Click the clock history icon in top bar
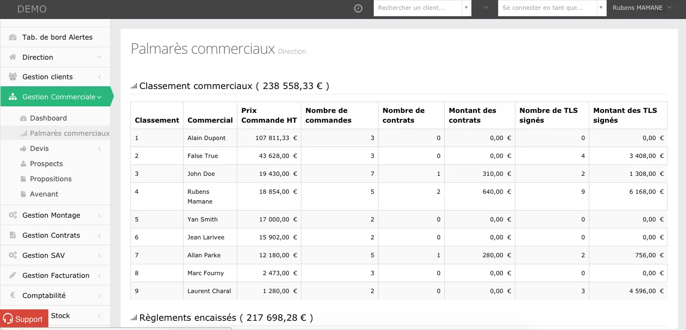686x330 pixels. (x=358, y=8)
